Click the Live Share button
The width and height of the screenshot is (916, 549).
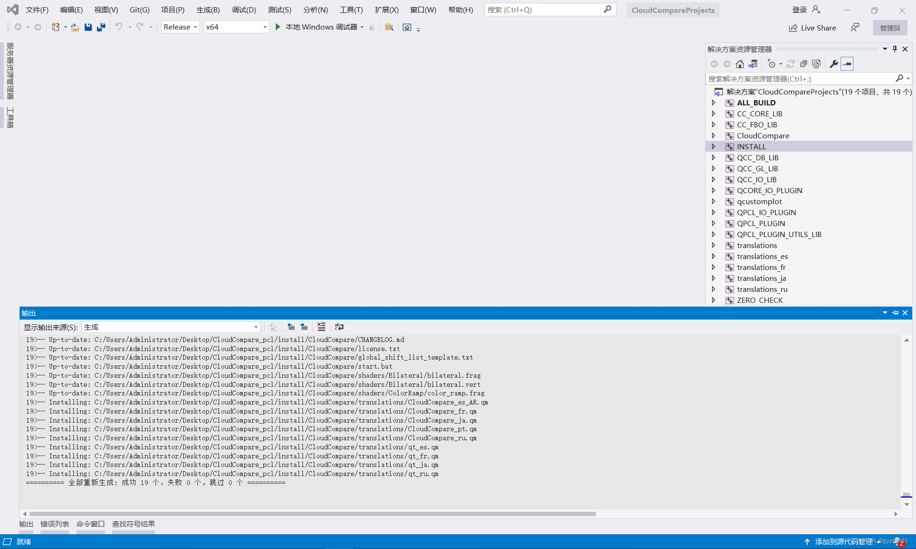pyautogui.click(x=812, y=28)
